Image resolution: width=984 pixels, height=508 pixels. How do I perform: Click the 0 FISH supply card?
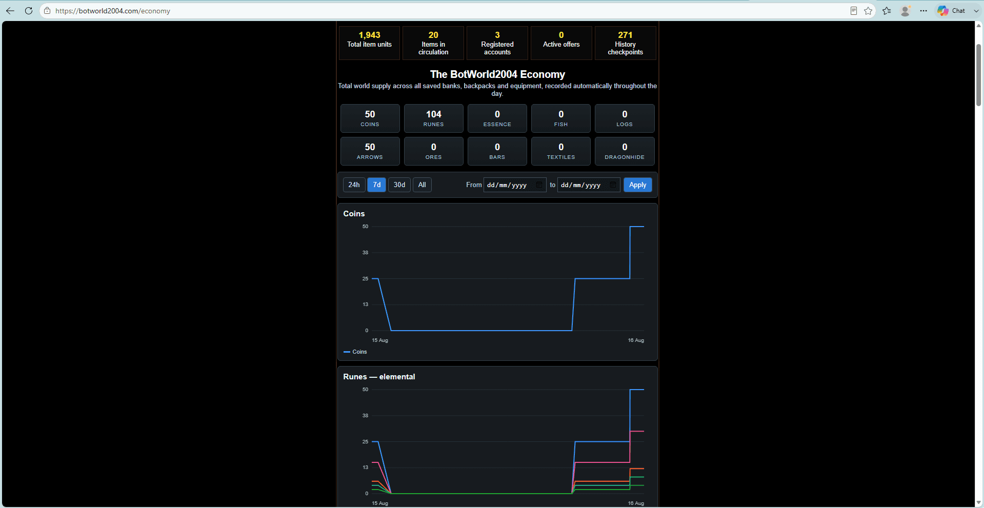click(561, 118)
